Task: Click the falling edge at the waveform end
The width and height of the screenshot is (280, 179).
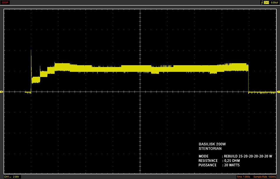Action: click(x=248, y=79)
